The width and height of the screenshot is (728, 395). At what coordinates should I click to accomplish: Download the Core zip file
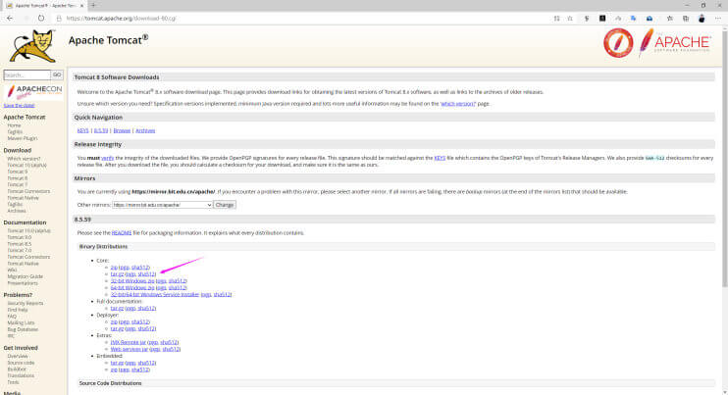point(114,268)
